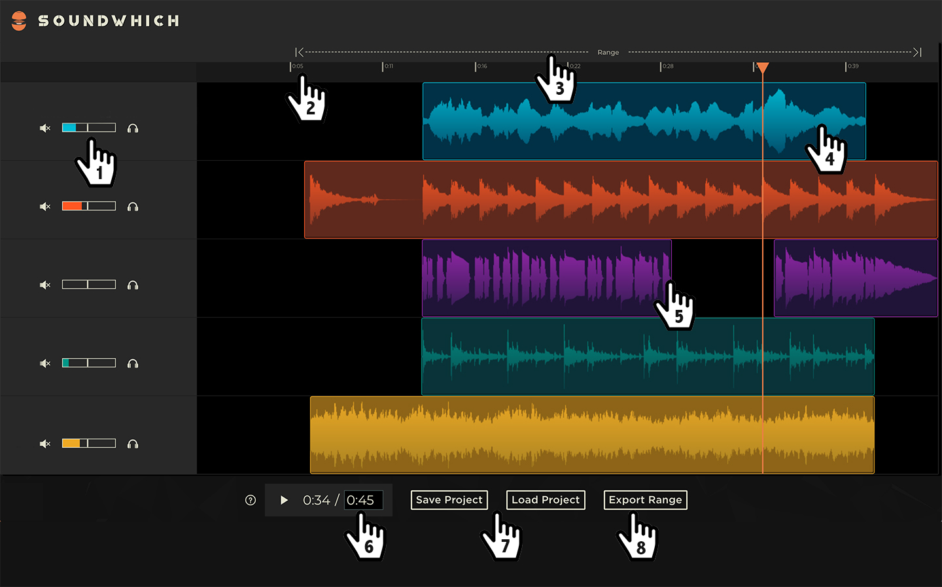The width and height of the screenshot is (942, 587).
Task: Jump to the 0:16 timeline marker
Action: pyautogui.click(x=481, y=66)
